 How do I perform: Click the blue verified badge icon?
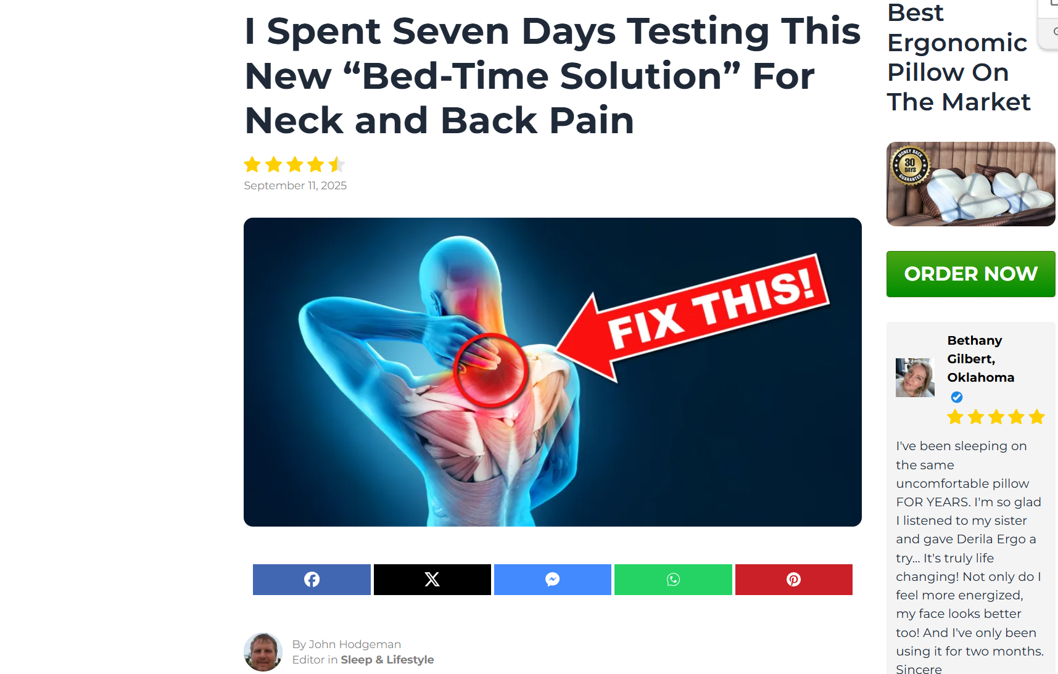tap(957, 397)
